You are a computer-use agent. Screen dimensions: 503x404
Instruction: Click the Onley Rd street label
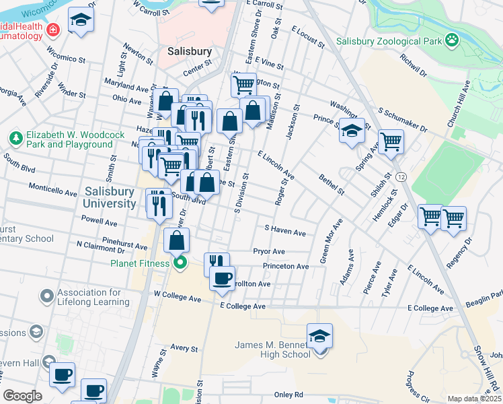coord(288,395)
